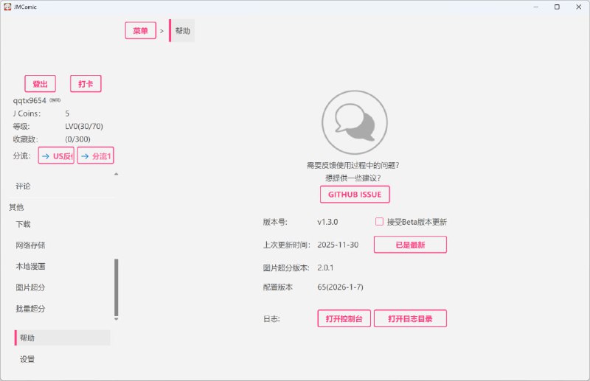Click the 打卡 check-in button

86,83
